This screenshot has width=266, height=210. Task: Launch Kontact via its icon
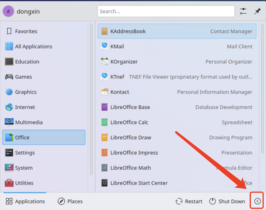[104, 92]
